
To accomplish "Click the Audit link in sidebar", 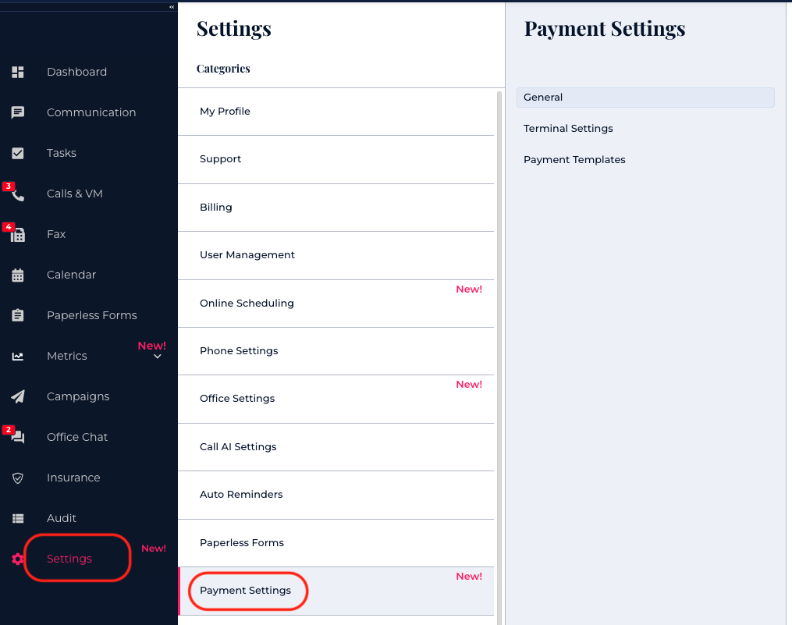I will pyautogui.click(x=62, y=518).
